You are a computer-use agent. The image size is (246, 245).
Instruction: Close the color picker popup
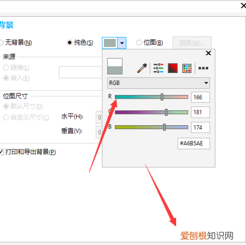[208, 53]
